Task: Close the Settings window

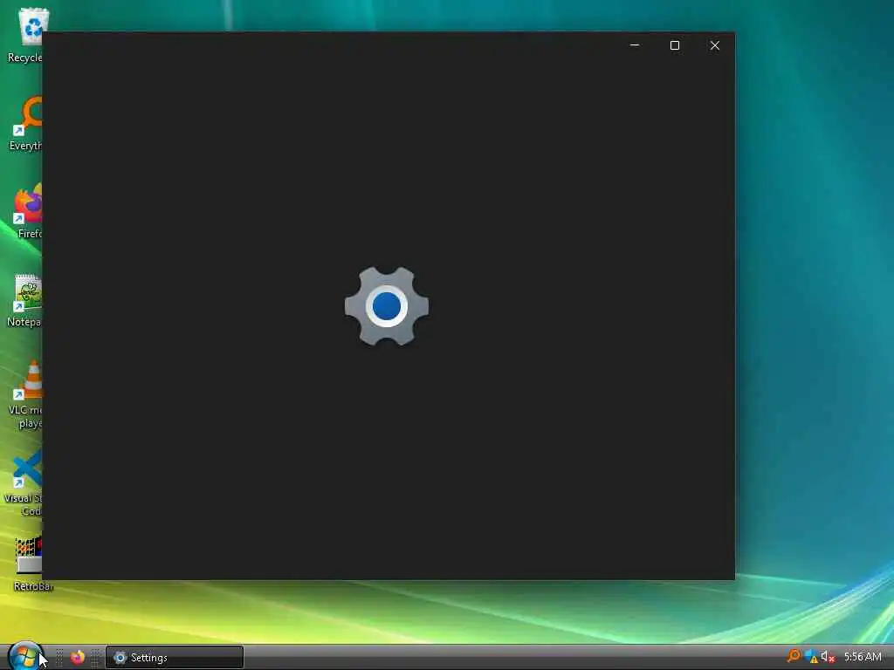Action: tap(715, 45)
